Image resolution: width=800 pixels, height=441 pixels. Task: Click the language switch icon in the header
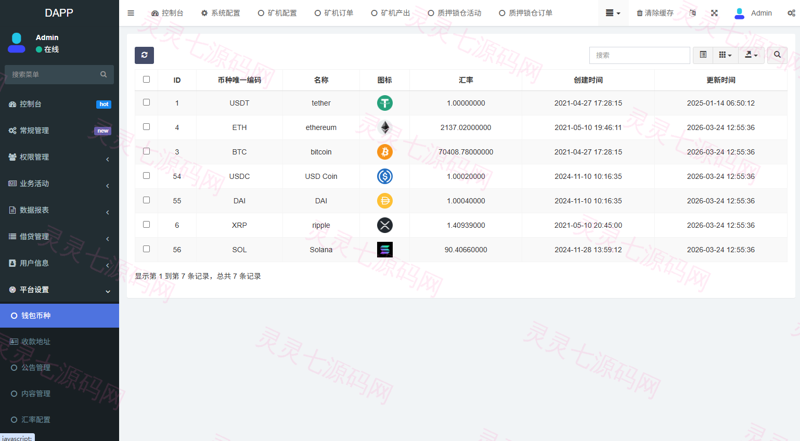[x=692, y=13]
